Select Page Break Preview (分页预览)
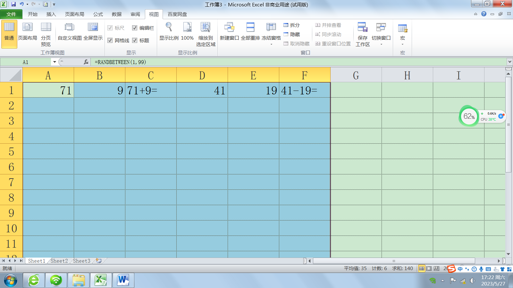Screen dimensions: 513x288 point(46,34)
